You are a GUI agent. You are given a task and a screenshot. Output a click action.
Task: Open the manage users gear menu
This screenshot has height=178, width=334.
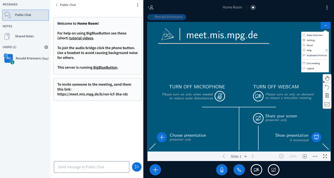(46, 47)
